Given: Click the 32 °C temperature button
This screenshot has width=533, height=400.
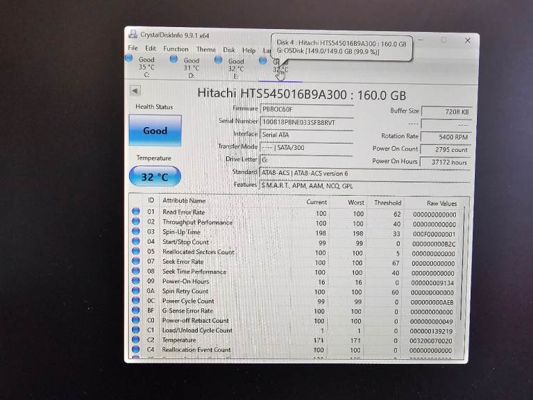Looking at the screenshot, I should (155, 176).
